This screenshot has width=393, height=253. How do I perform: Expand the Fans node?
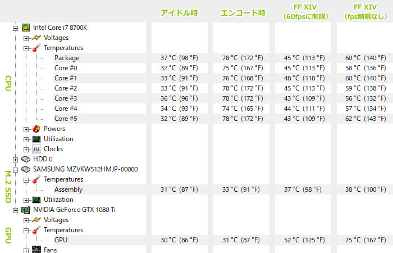(x=26, y=251)
